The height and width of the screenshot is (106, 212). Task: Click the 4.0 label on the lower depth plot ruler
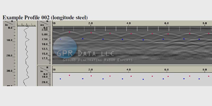[129, 70]
